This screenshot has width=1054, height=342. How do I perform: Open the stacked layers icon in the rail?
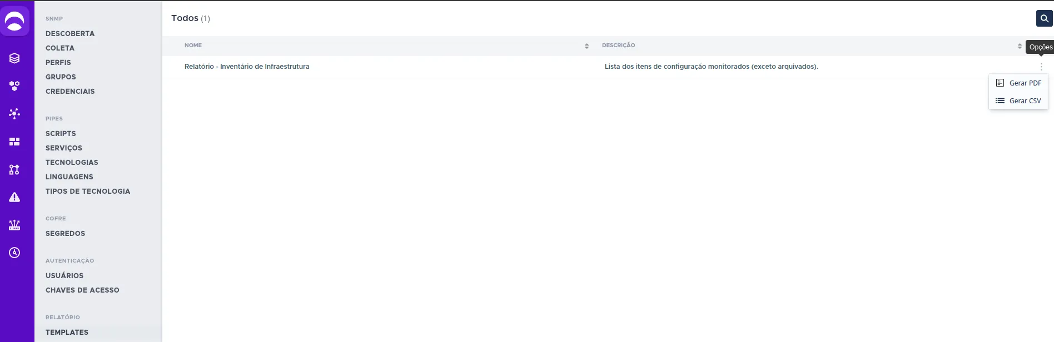14,58
